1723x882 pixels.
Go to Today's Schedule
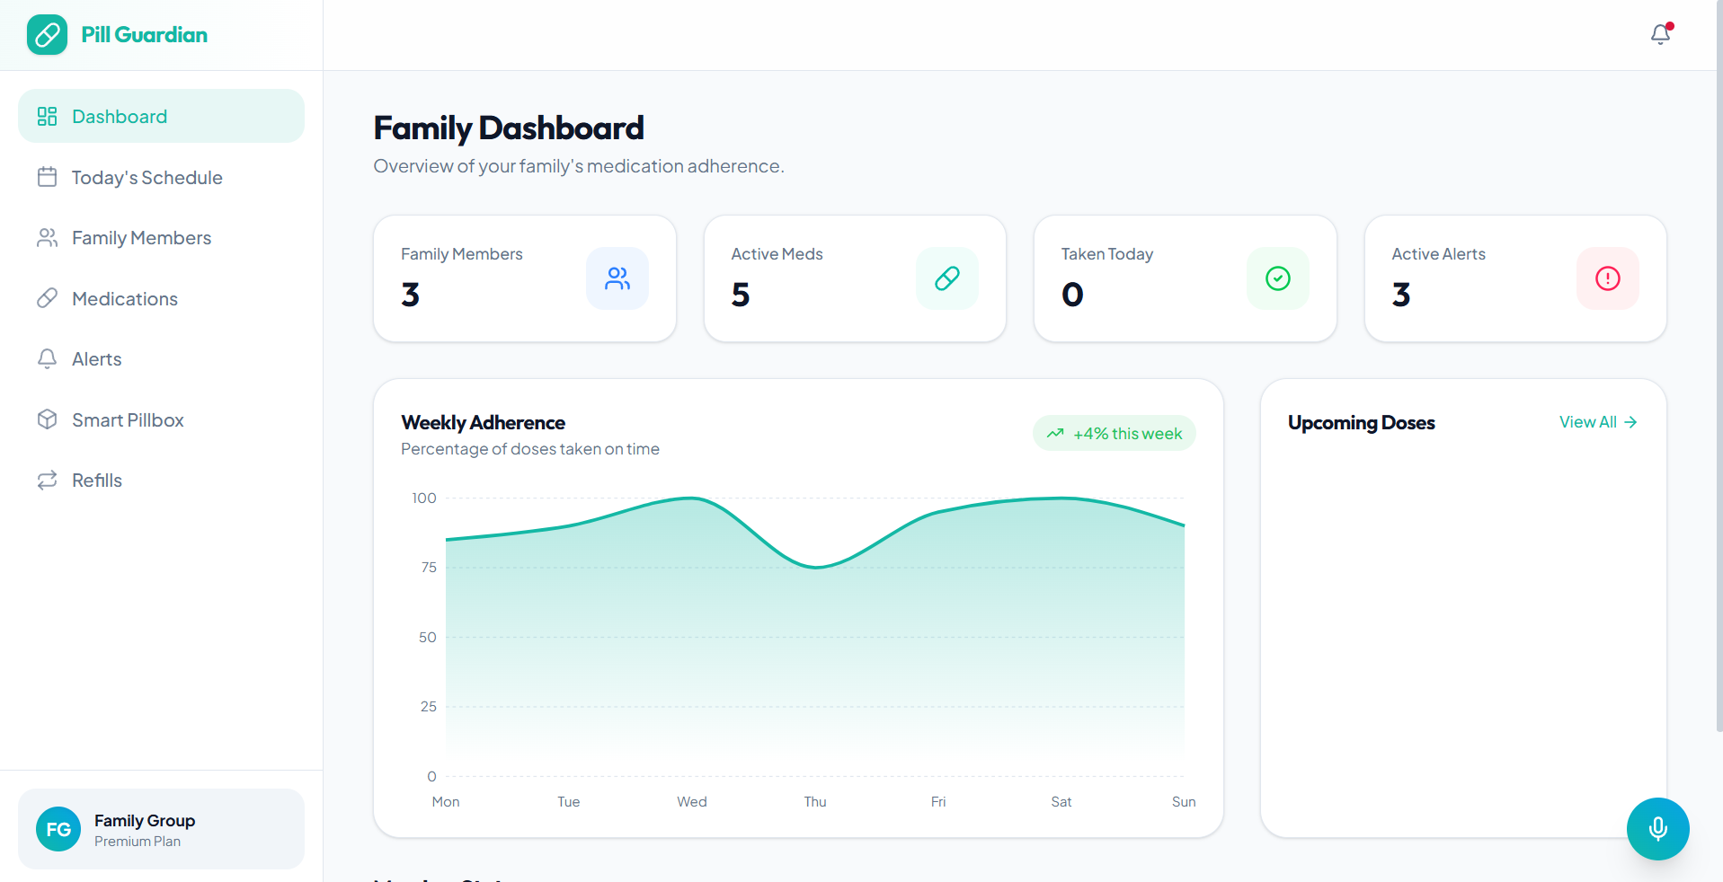click(161, 177)
